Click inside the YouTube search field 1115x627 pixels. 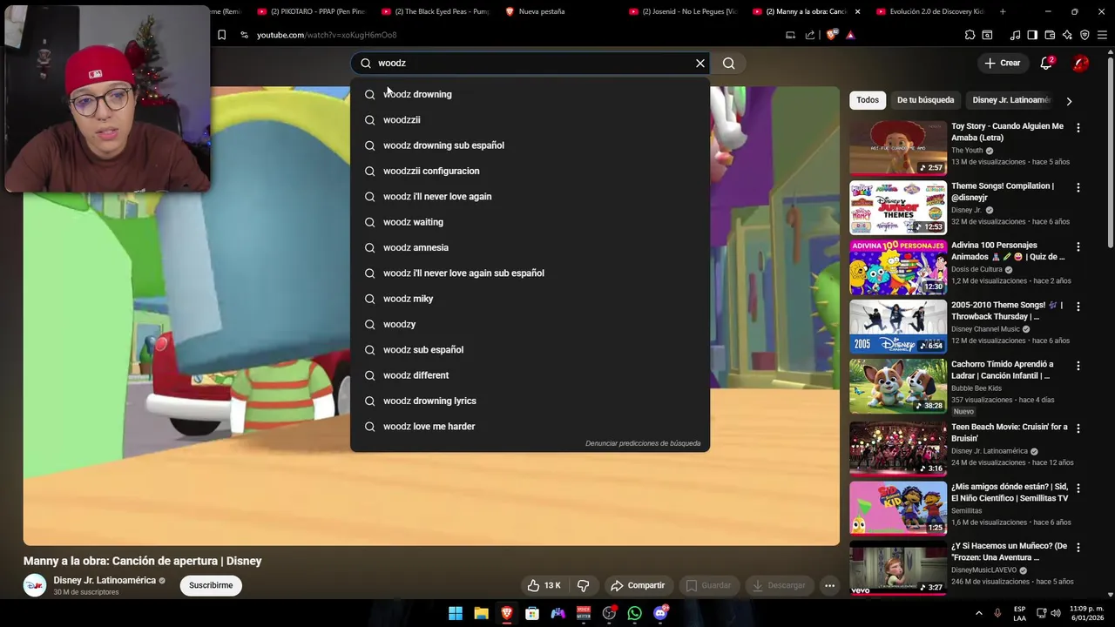click(x=531, y=63)
